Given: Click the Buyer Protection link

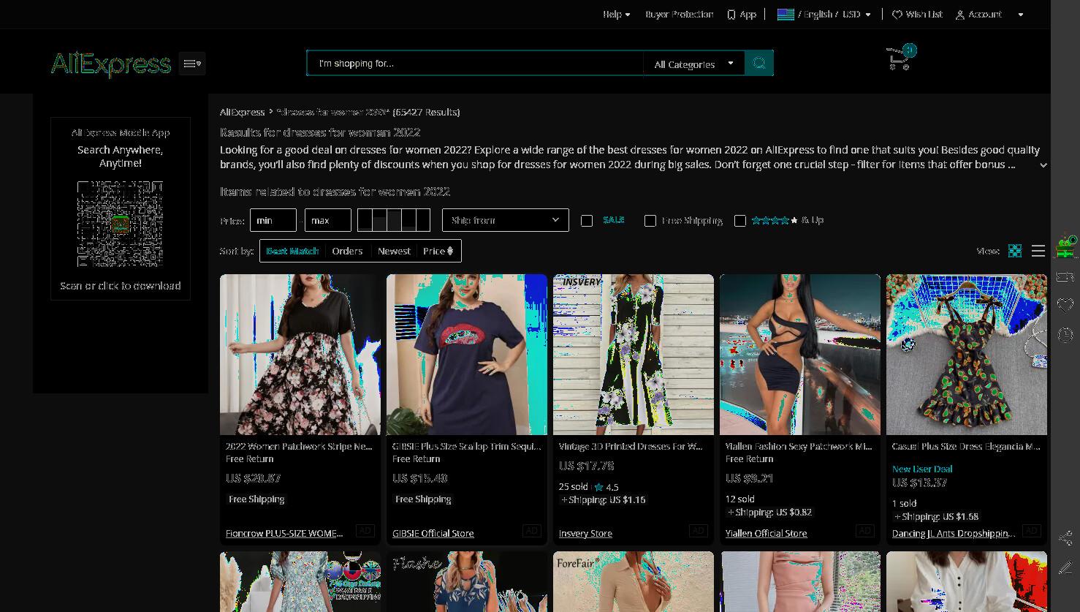Looking at the screenshot, I should pos(679,15).
